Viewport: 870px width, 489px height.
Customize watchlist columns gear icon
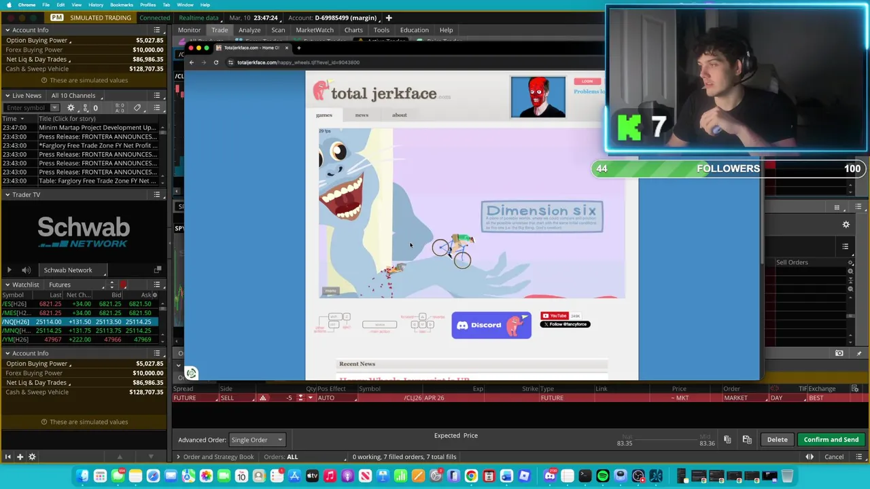click(155, 295)
